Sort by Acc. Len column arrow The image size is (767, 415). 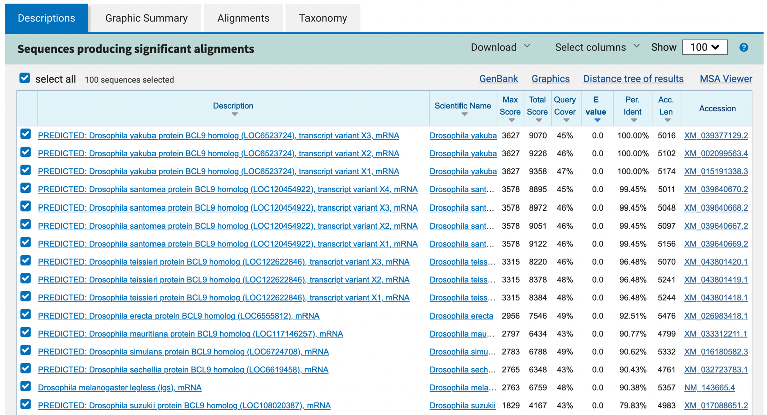pos(667,121)
